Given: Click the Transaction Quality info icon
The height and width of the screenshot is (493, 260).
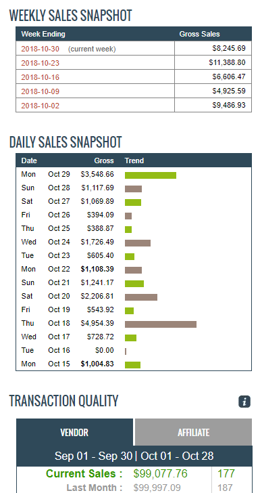Looking at the screenshot, I should pyautogui.click(x=244, y=402).
